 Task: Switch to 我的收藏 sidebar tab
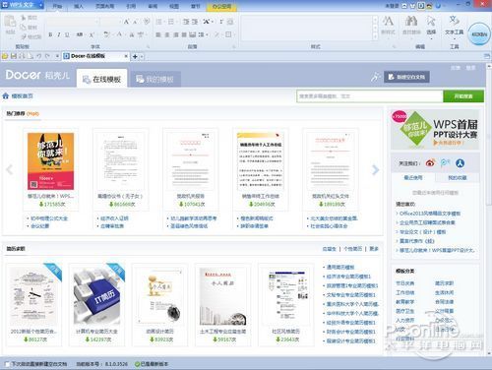click(458, 177)
